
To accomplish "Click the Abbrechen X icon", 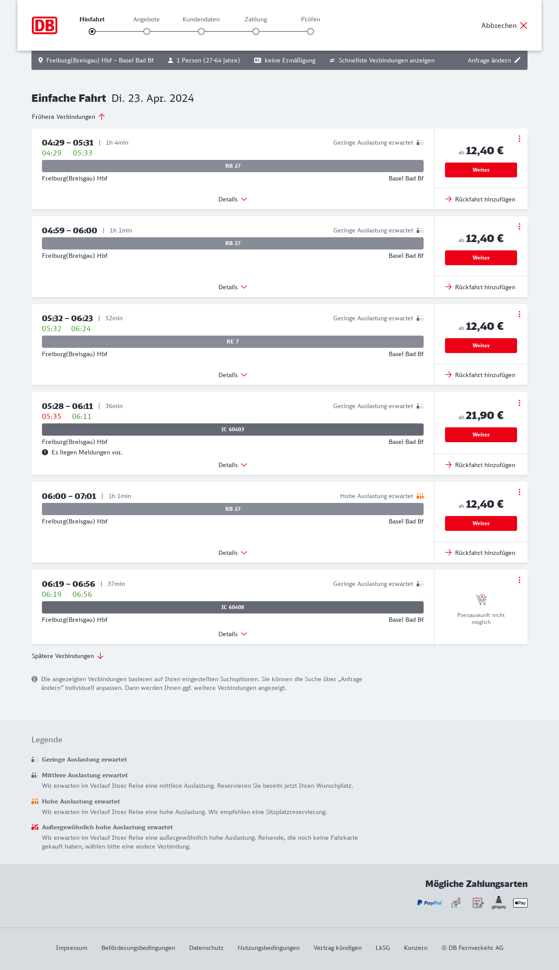I will pos(524,25).
